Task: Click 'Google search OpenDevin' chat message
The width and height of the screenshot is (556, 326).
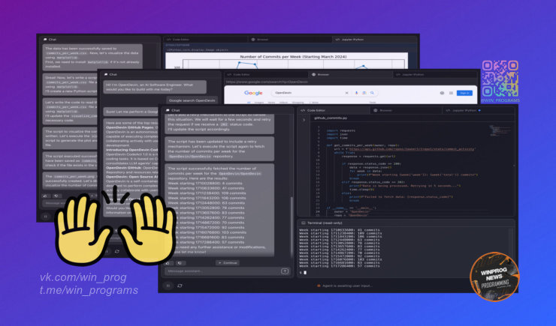Action: (x=192, y=100)
